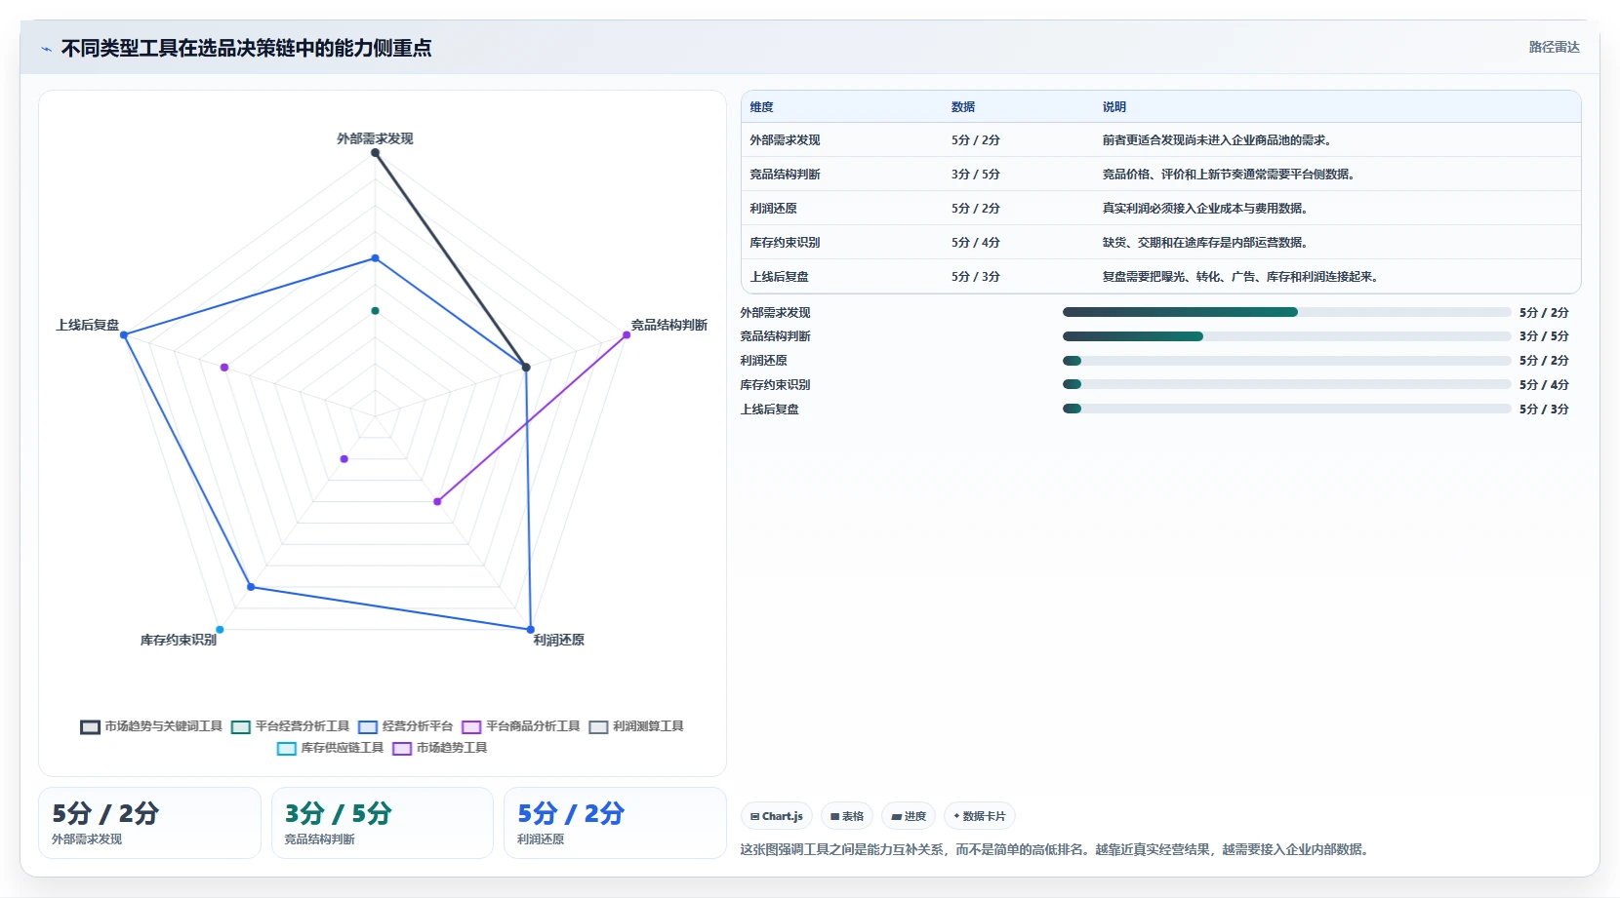The height and width of the screenshot is (898, 1620).
Task: Click the 3分 / 5分 value in the table
Action: [x=976, y=175]
